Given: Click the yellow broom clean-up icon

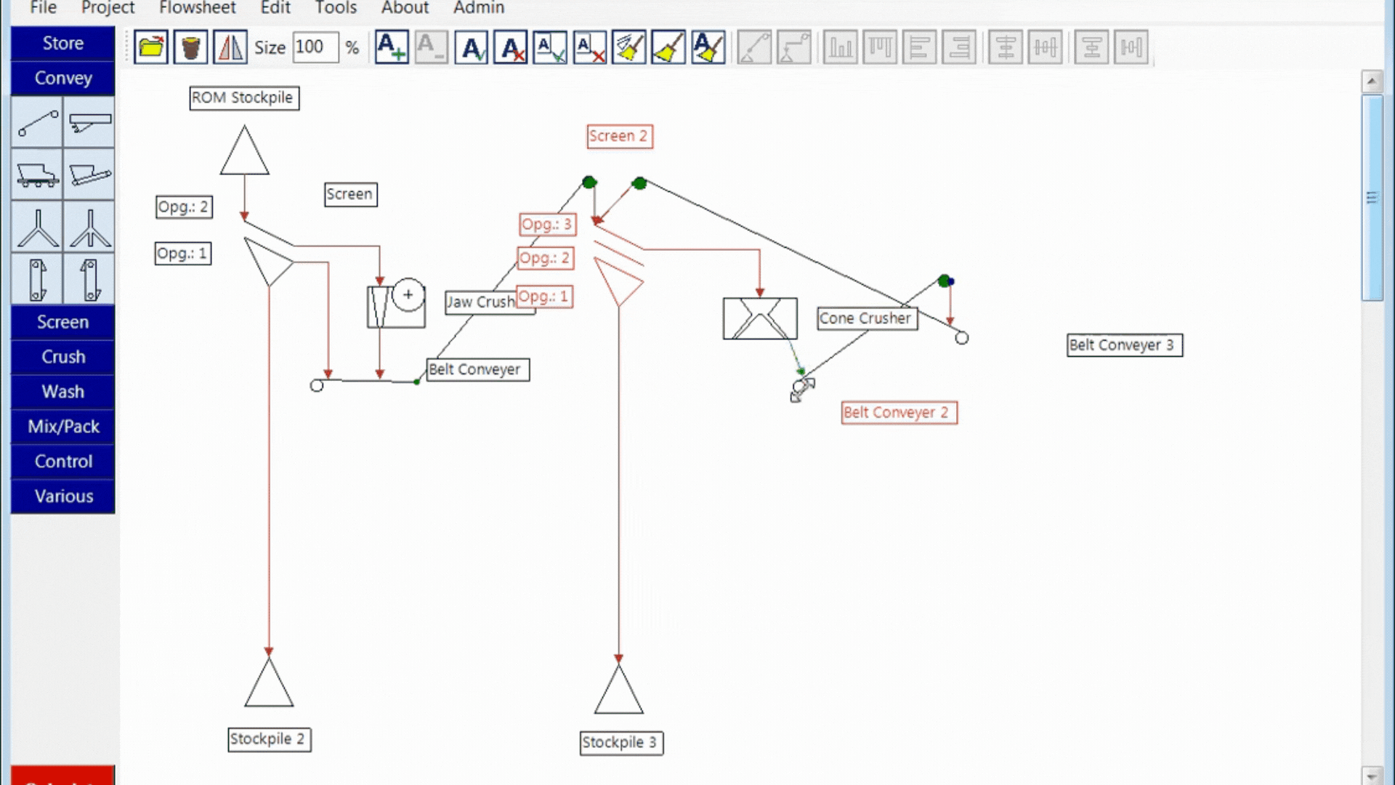Looking at the screenshot, I should [668, 48].
